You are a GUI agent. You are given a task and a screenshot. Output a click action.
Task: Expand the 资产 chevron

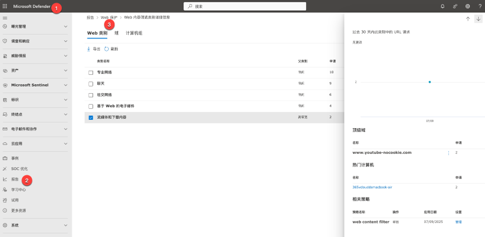coord(66,71)
